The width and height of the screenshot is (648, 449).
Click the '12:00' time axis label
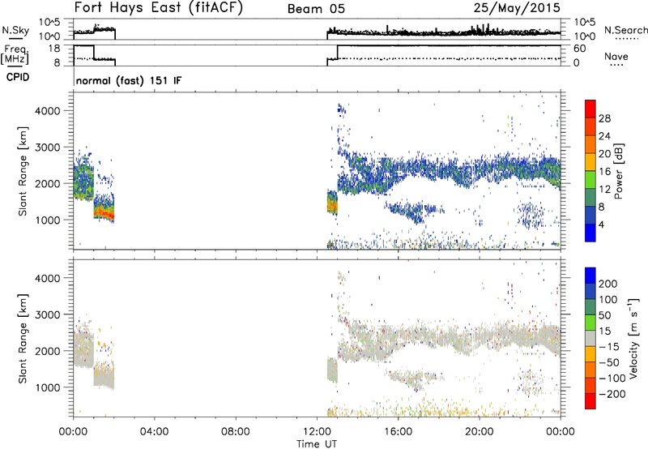[317, 432]
